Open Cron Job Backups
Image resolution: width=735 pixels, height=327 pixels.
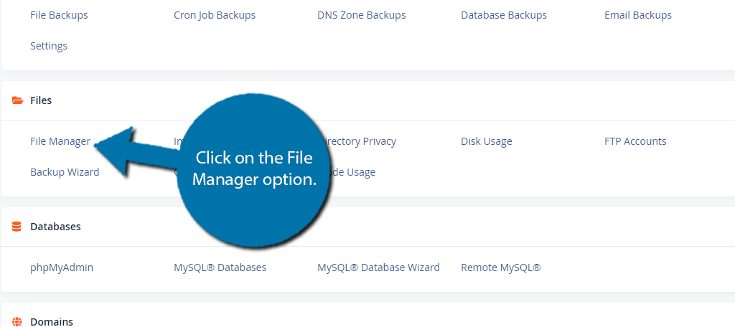215,15
